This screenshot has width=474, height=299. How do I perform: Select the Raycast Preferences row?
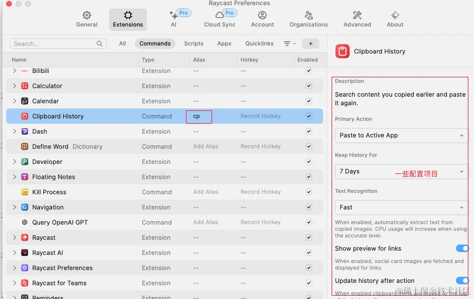coord(165,268)
